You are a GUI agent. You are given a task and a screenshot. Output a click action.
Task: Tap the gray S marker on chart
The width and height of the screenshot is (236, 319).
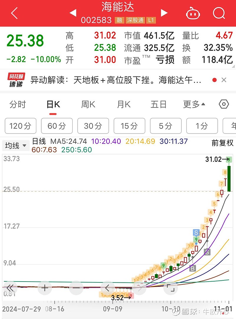[x=207, y=252]
